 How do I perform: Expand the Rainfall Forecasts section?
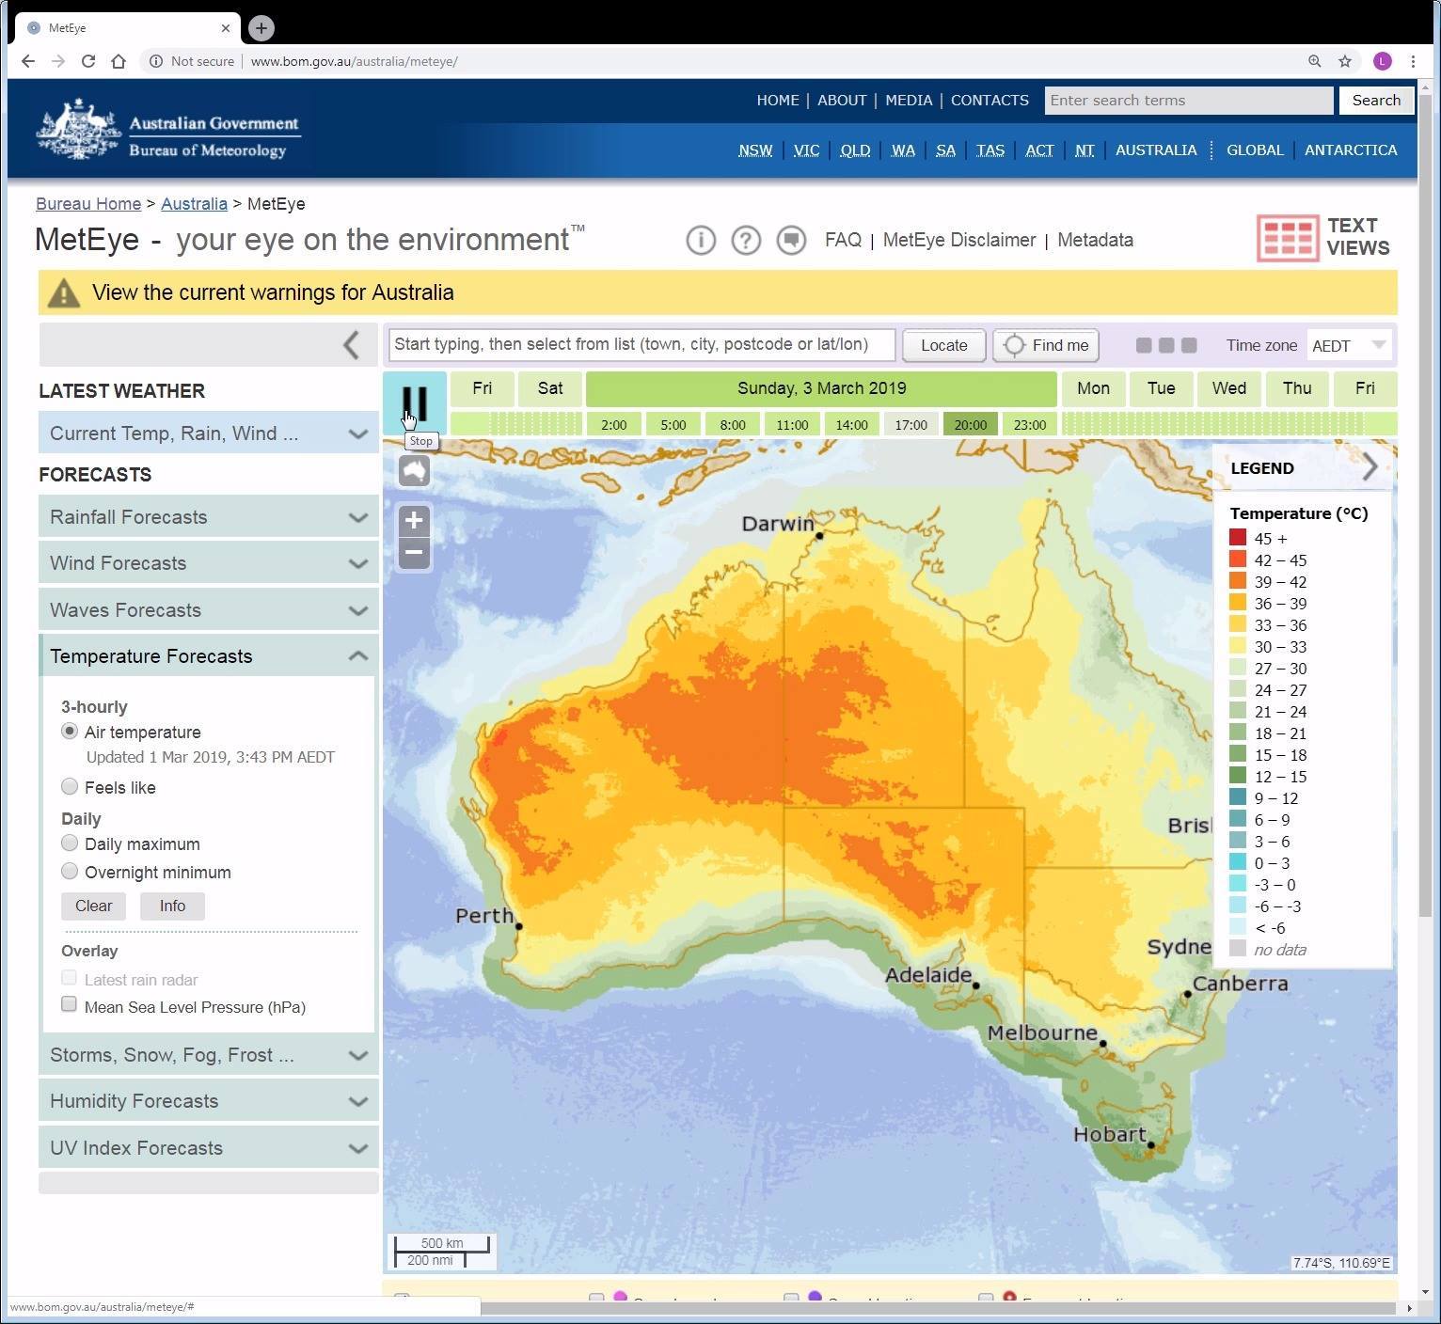pyautogui.click(x=209, y=517)
